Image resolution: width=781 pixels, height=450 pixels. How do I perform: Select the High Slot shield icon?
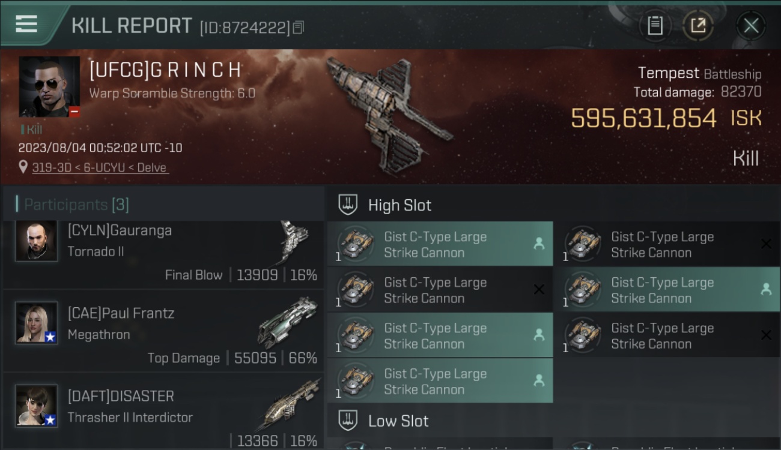click(348, 205)
